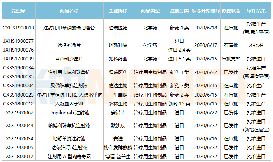
Task: Select acceptance number JXSS1900044
Action: [19, 125]
